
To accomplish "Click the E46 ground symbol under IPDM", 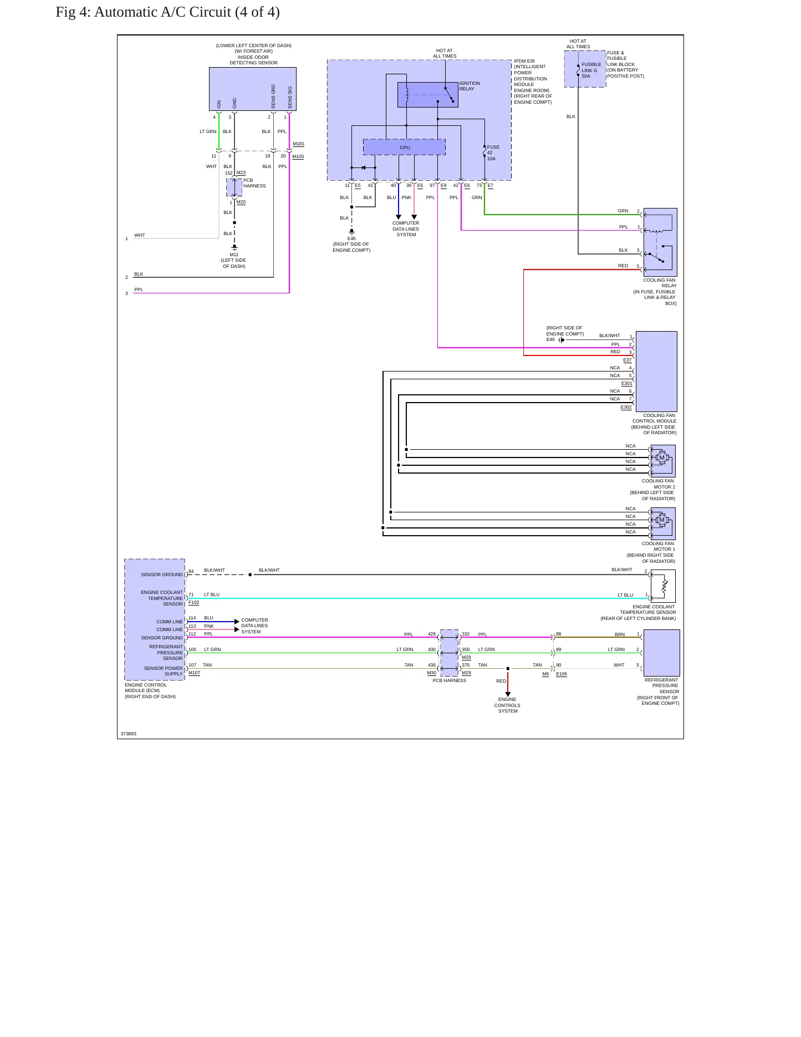I will point(351,231).
